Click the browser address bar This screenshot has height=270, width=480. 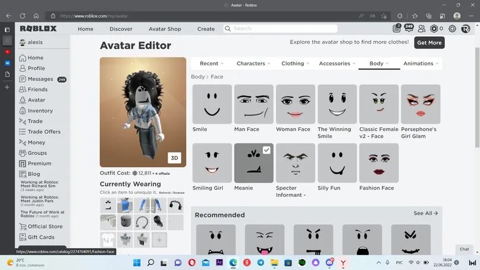click(202, 16)
